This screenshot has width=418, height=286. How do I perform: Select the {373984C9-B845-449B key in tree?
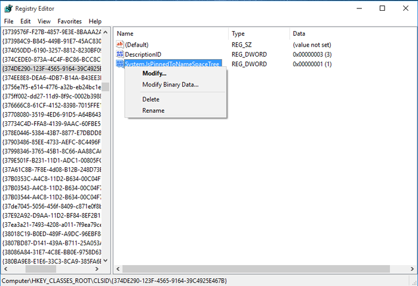[52, 41]
